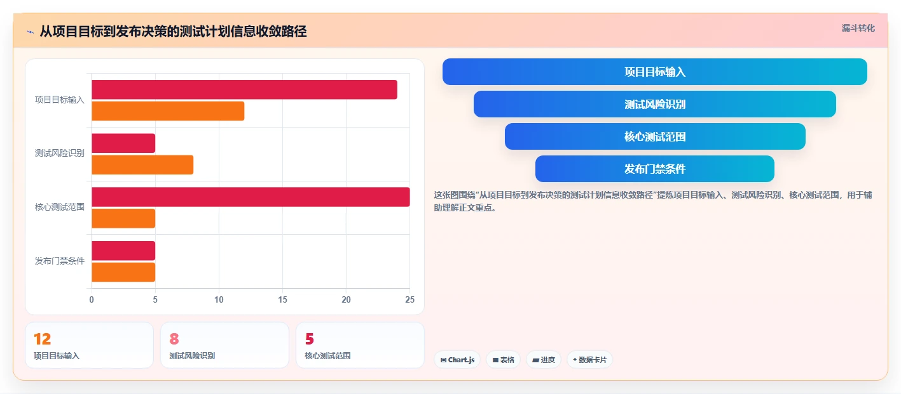Click the 核心测试范围 chart axis label
This screenshot has height=394, width=901.
60,207
